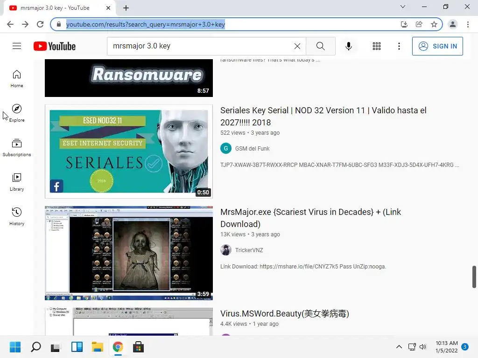Open a new browser tab
This screenshot has height=358, width=478.
click(126, 8)
